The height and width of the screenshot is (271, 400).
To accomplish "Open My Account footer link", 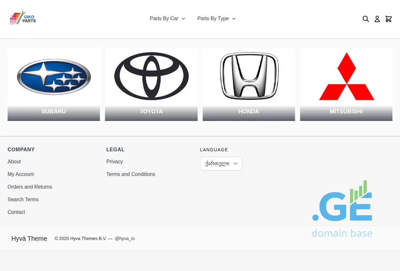I will pos(21,174).
